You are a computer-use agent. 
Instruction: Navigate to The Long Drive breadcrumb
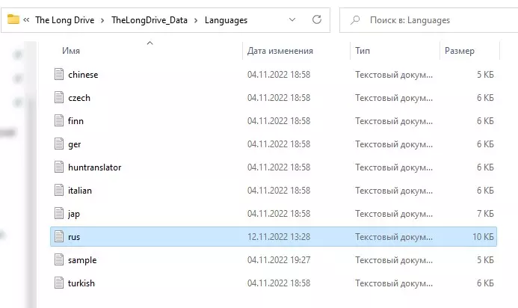65,20
